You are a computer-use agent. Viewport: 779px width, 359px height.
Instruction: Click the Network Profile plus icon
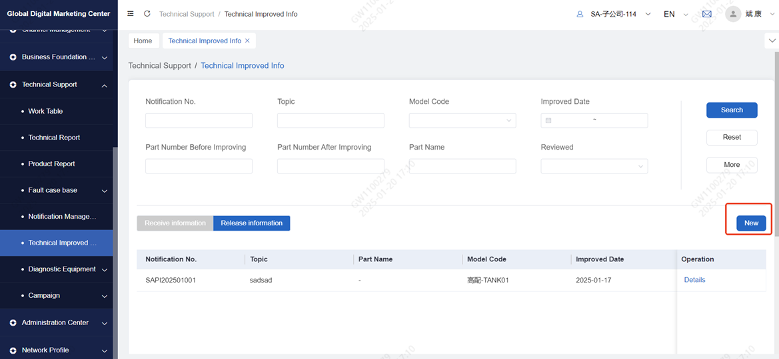13,350
